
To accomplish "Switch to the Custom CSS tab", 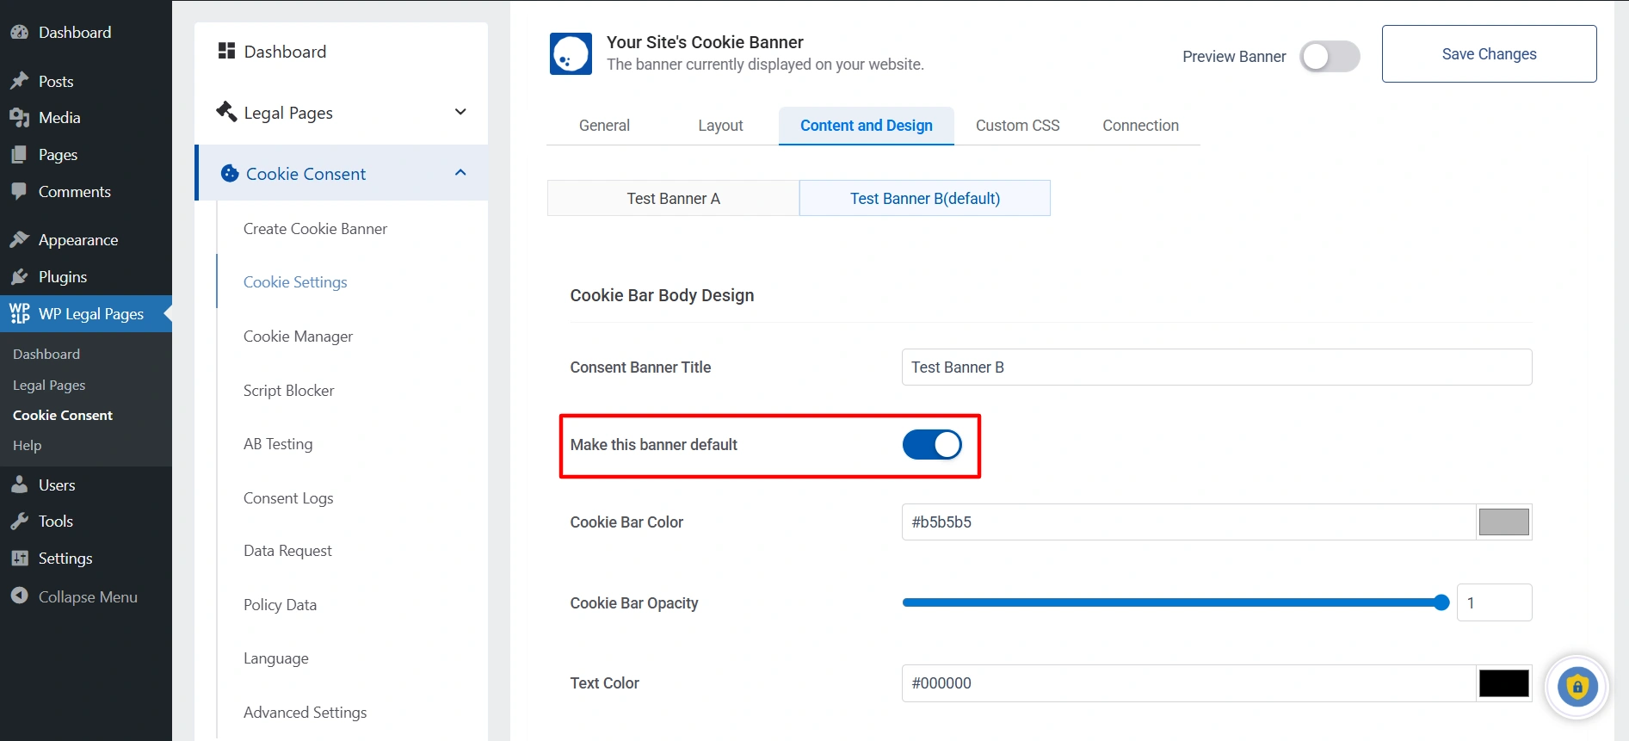I will click(x=1017, y=126).
